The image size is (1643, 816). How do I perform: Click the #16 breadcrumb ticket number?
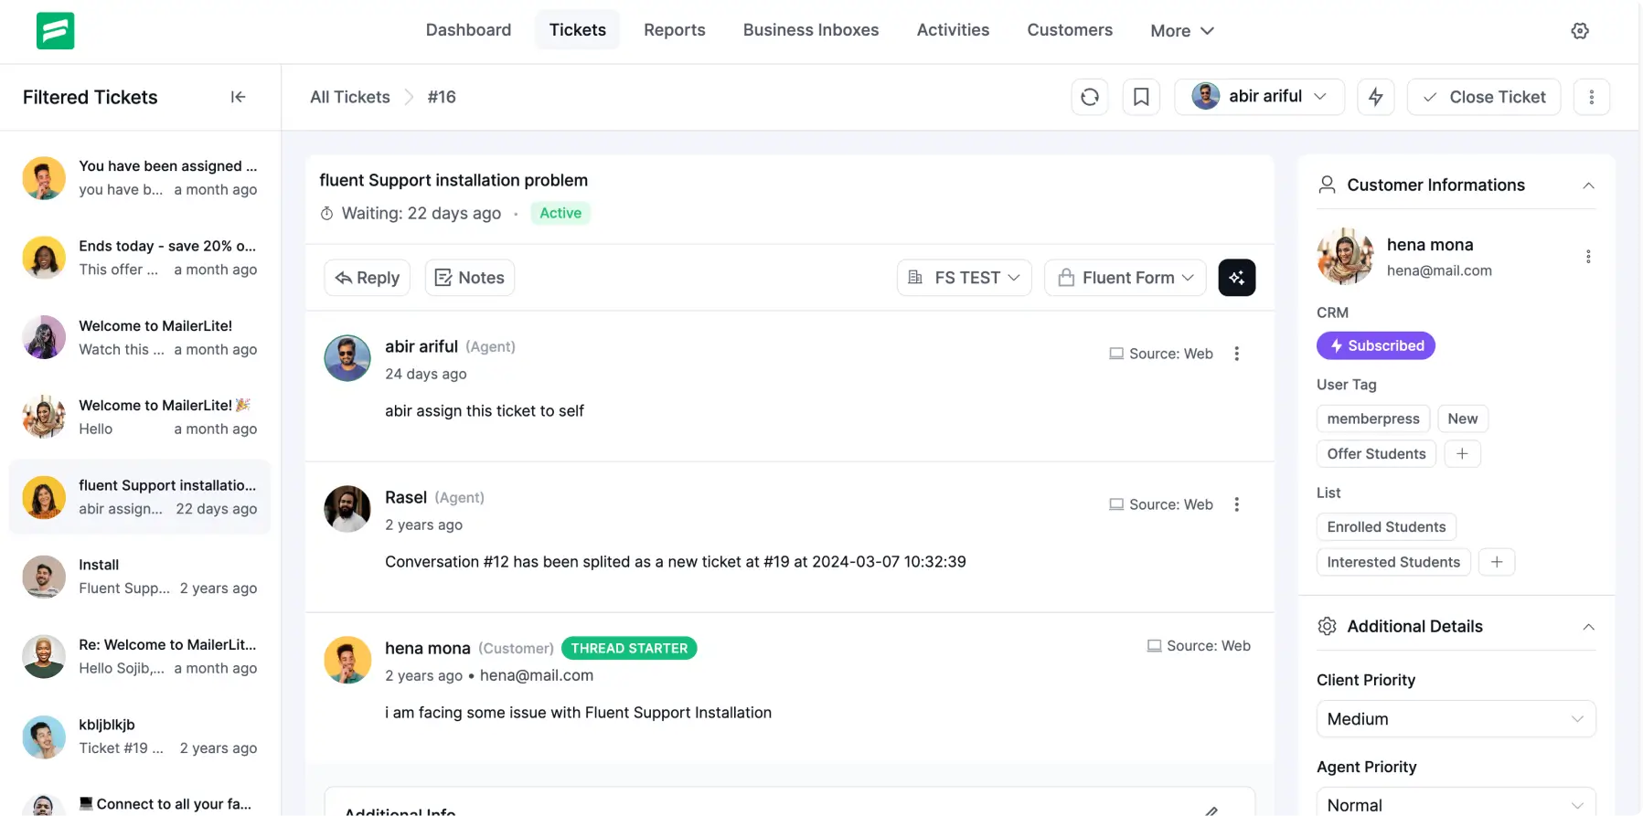(442, 97)
